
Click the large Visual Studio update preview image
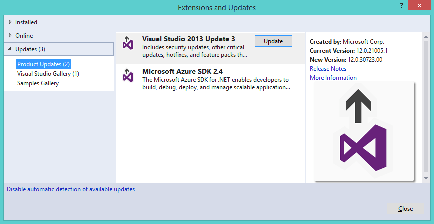pos(364,131)
